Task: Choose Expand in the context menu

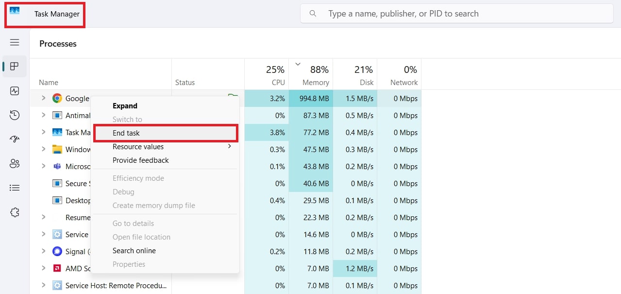Action: click(x=165, y=106)
